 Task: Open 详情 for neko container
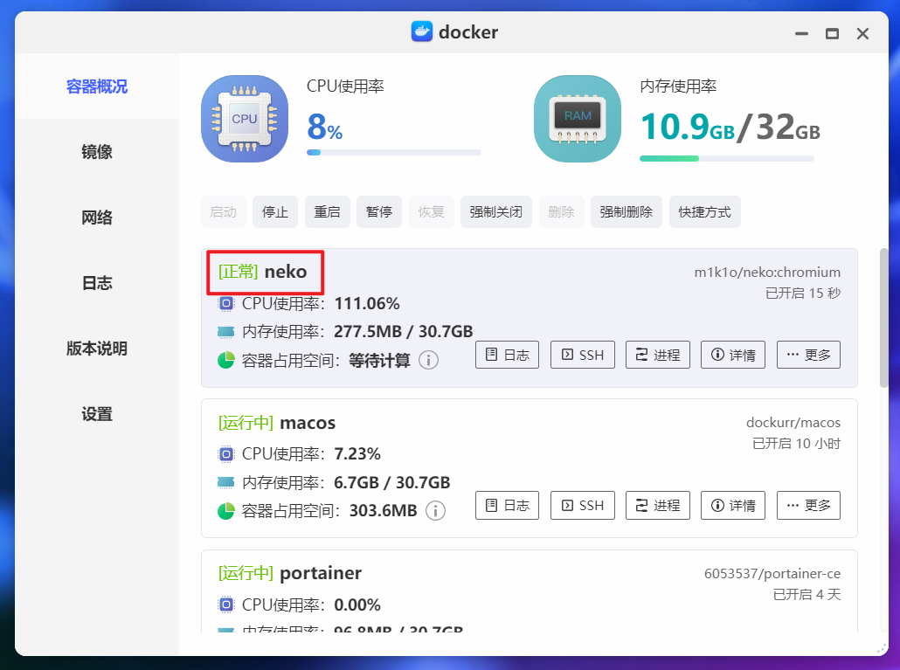click(x=733, y=355)
